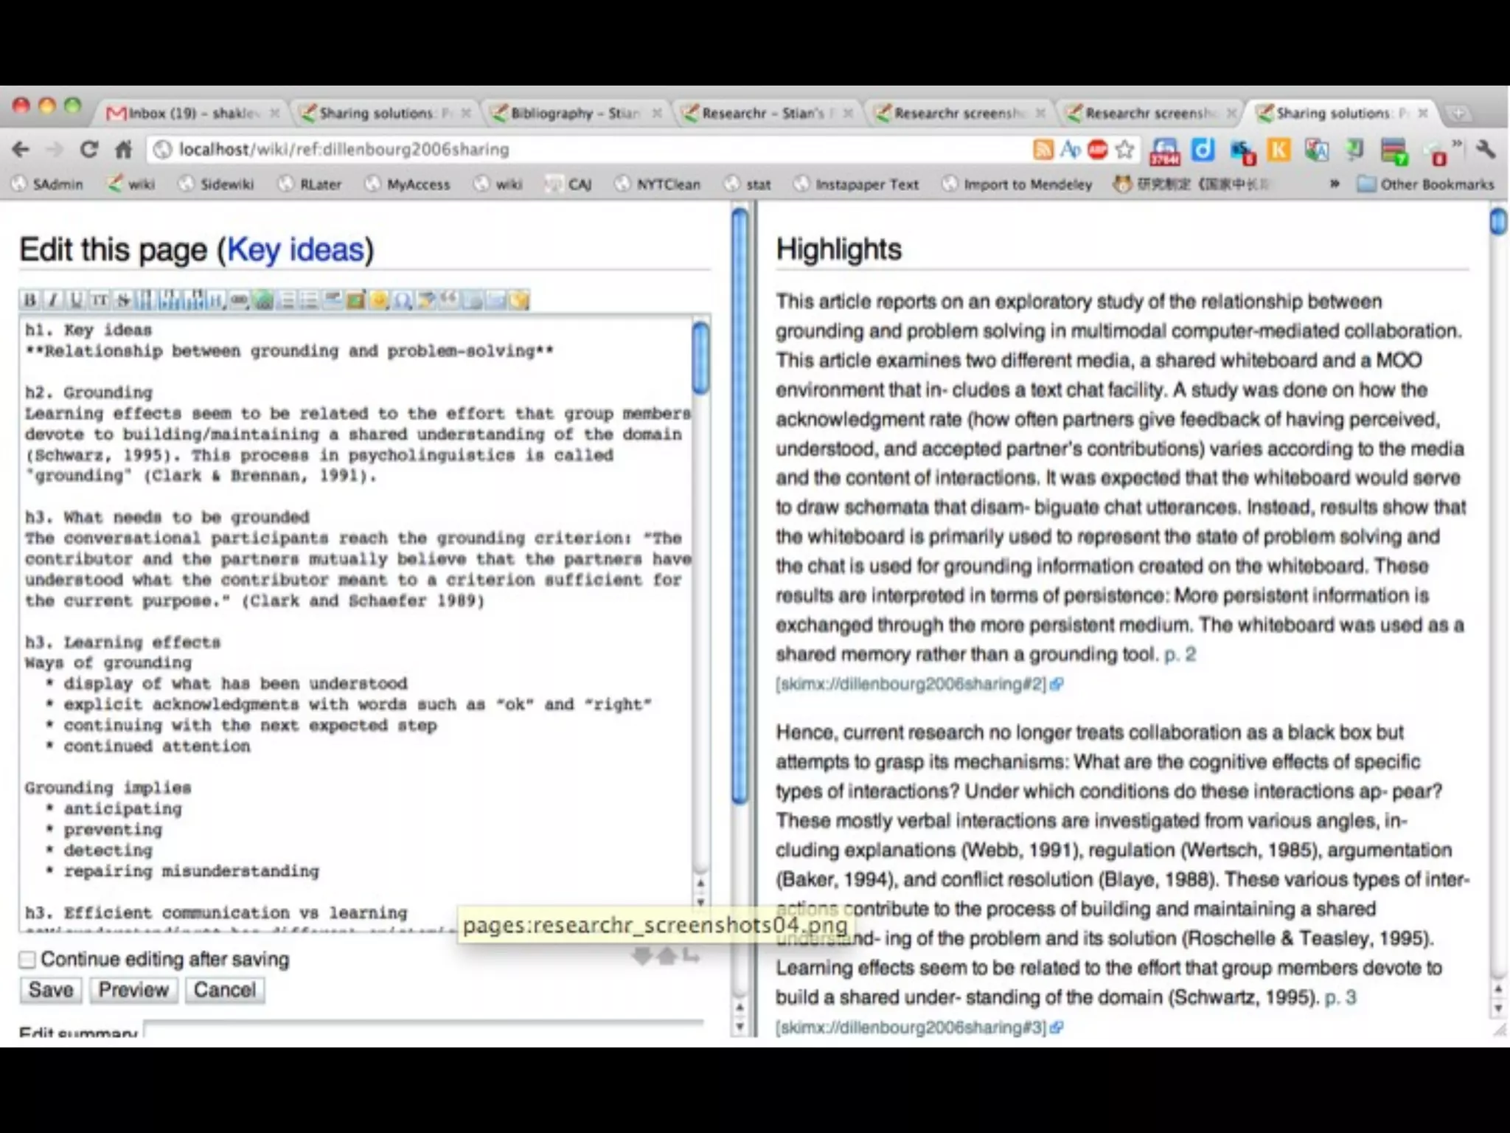Screen dimensions: 1510x1133
Task: Enable Continue editing after saving checkbox
Action: tap(28, 960)
